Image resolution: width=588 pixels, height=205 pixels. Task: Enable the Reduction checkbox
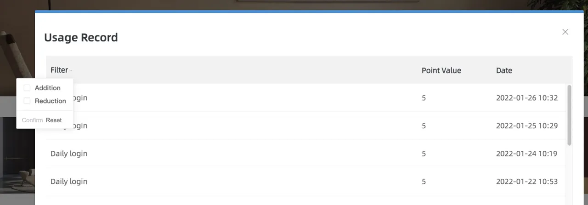pyautogui.click(x=27, y=101)
